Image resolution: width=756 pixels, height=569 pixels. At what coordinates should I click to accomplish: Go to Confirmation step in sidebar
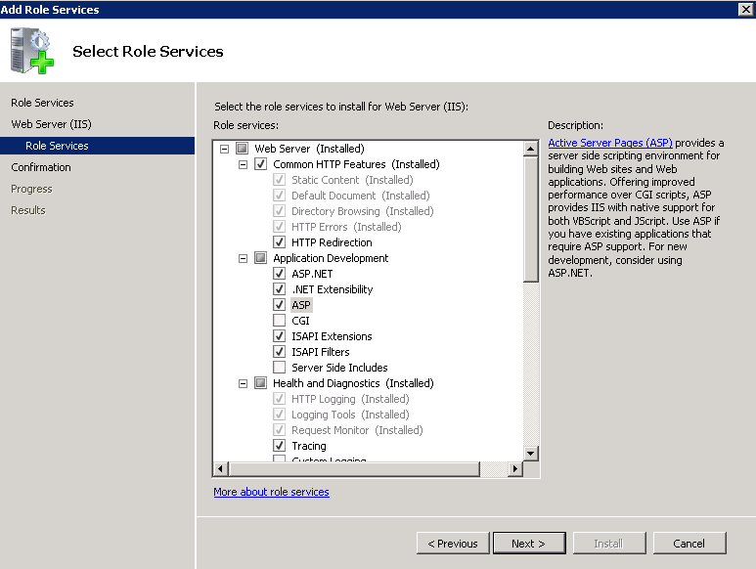[41, 167]
